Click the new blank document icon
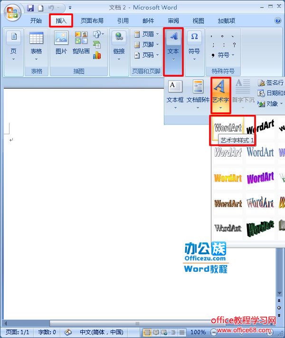The width and height of the screenshot is (285, 338). (40, 8)
